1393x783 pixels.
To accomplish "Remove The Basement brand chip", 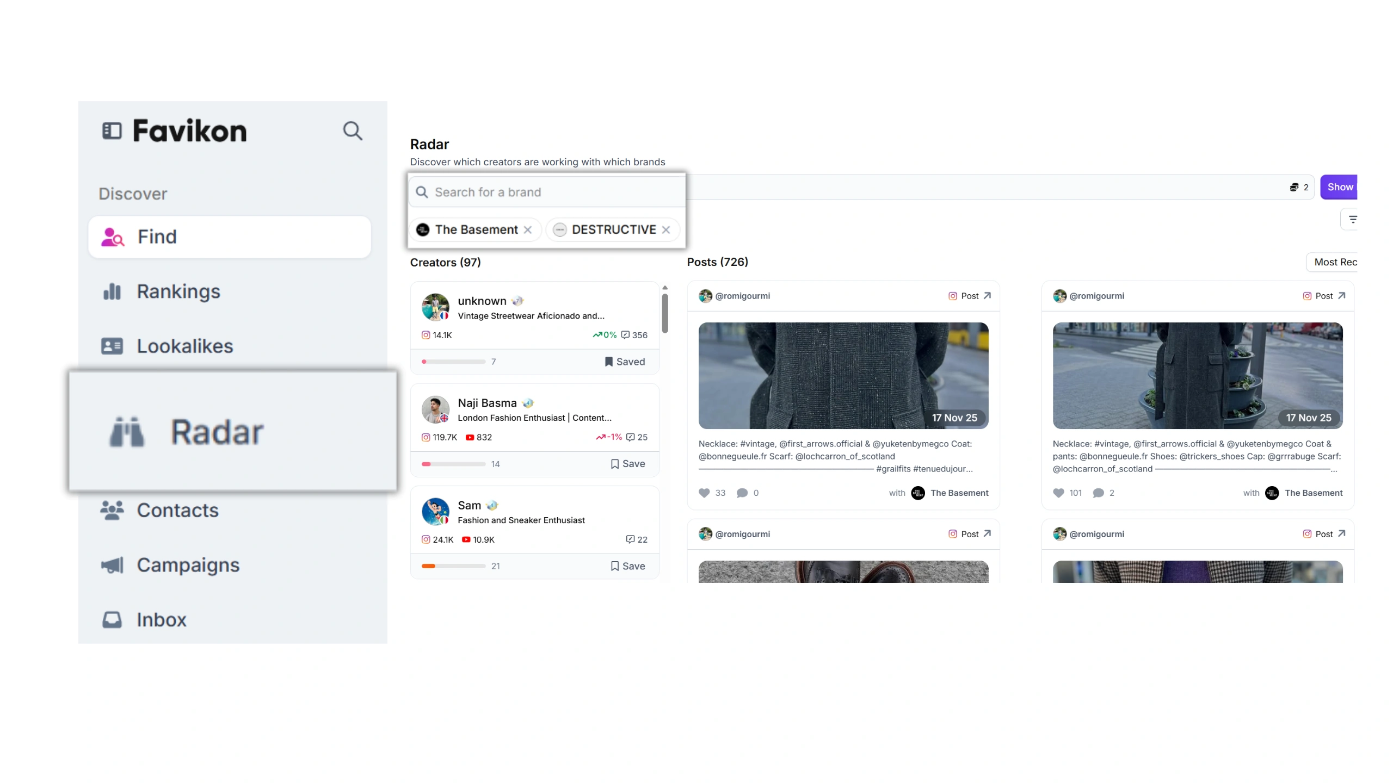I will coord(528,230).
